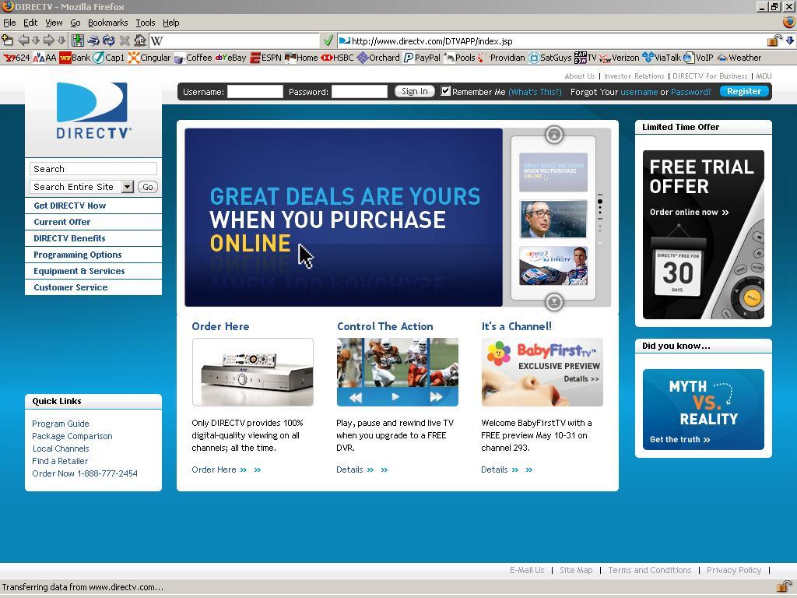Screen dimensions: 797x598
Task: Click the carousel up arrow button
Action: tap(553, 135)
